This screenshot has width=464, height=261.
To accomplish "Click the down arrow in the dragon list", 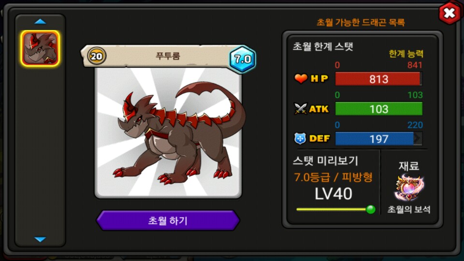I will [x=40, y=239].
